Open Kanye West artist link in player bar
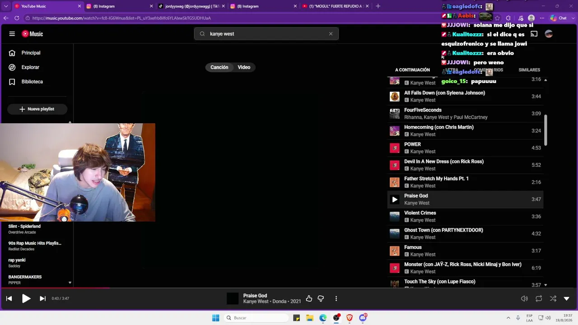 [x=256, y=302]
